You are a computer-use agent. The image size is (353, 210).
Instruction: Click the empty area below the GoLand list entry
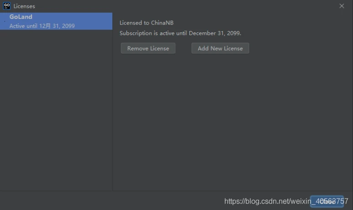56,110
